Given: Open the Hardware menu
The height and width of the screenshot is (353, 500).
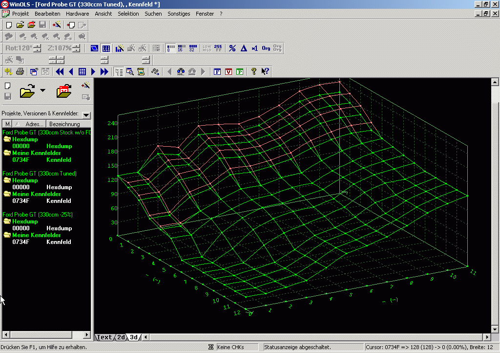Looking at the screenshot, I should tap(78, 14).
